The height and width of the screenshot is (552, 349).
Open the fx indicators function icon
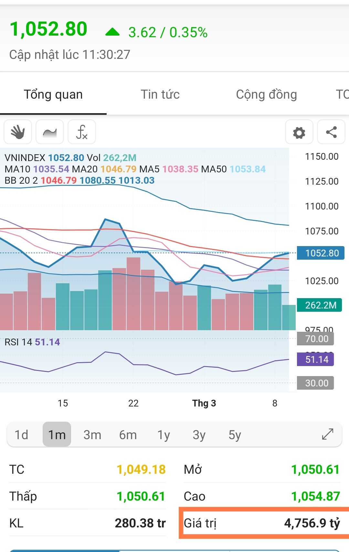click(82, 132)
